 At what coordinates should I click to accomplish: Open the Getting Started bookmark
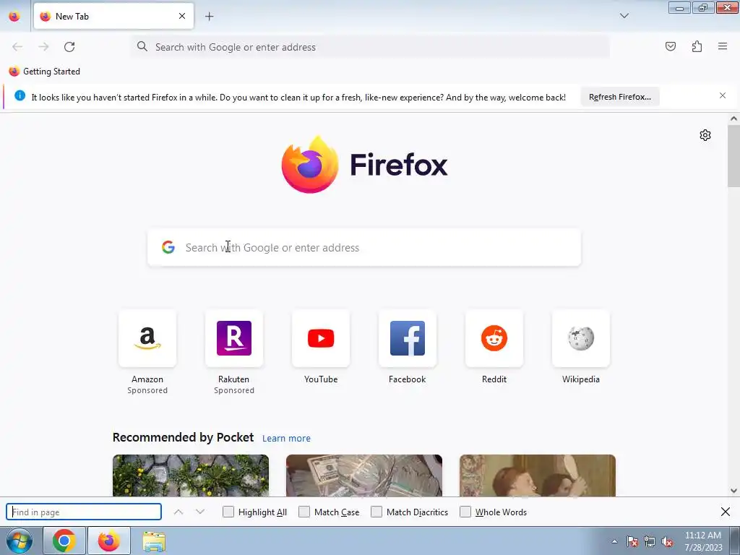pos(45,72)
